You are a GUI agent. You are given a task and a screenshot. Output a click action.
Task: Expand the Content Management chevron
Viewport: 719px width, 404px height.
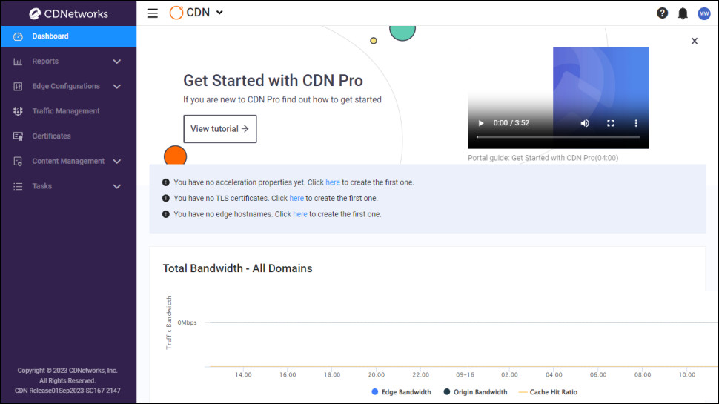[117, 162]
